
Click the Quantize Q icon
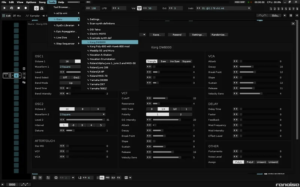(x=56, y=178)
